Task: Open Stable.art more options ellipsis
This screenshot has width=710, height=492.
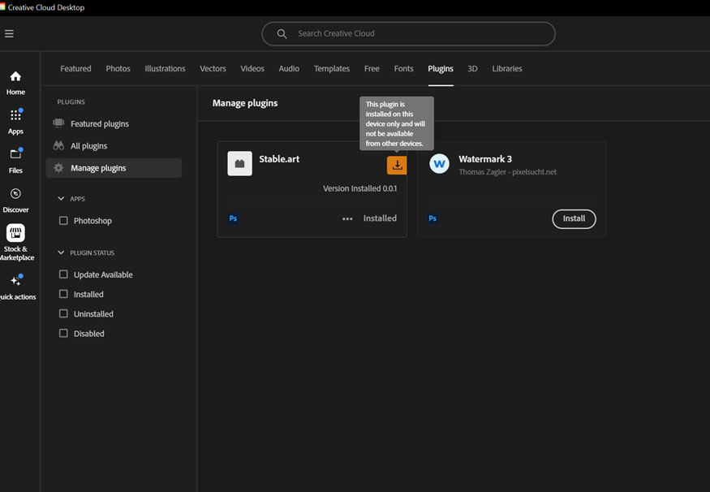Action: (x=347, y=218)
